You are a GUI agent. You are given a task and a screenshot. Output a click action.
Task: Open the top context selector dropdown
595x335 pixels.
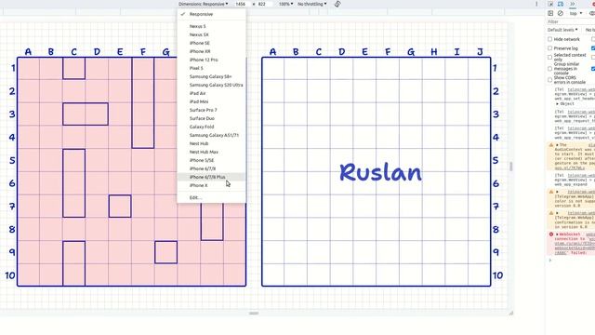click(575, 13)
